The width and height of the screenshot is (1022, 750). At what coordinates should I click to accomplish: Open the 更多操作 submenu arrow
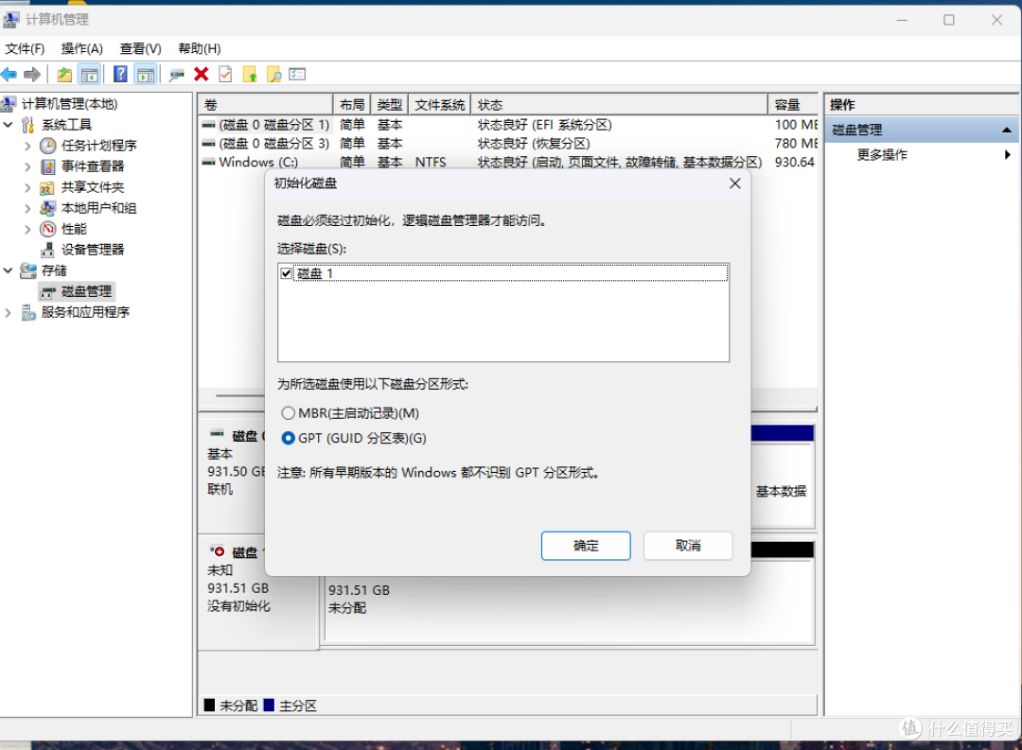coord(1008,154)
